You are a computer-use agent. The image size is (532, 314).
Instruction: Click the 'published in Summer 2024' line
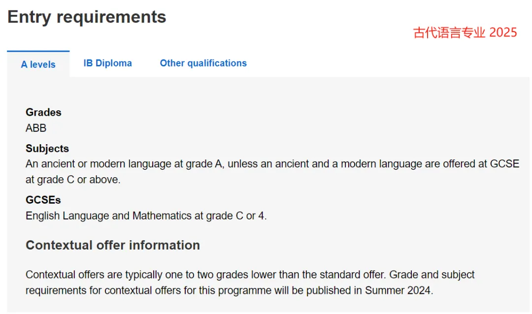click(x=230, y=290)
